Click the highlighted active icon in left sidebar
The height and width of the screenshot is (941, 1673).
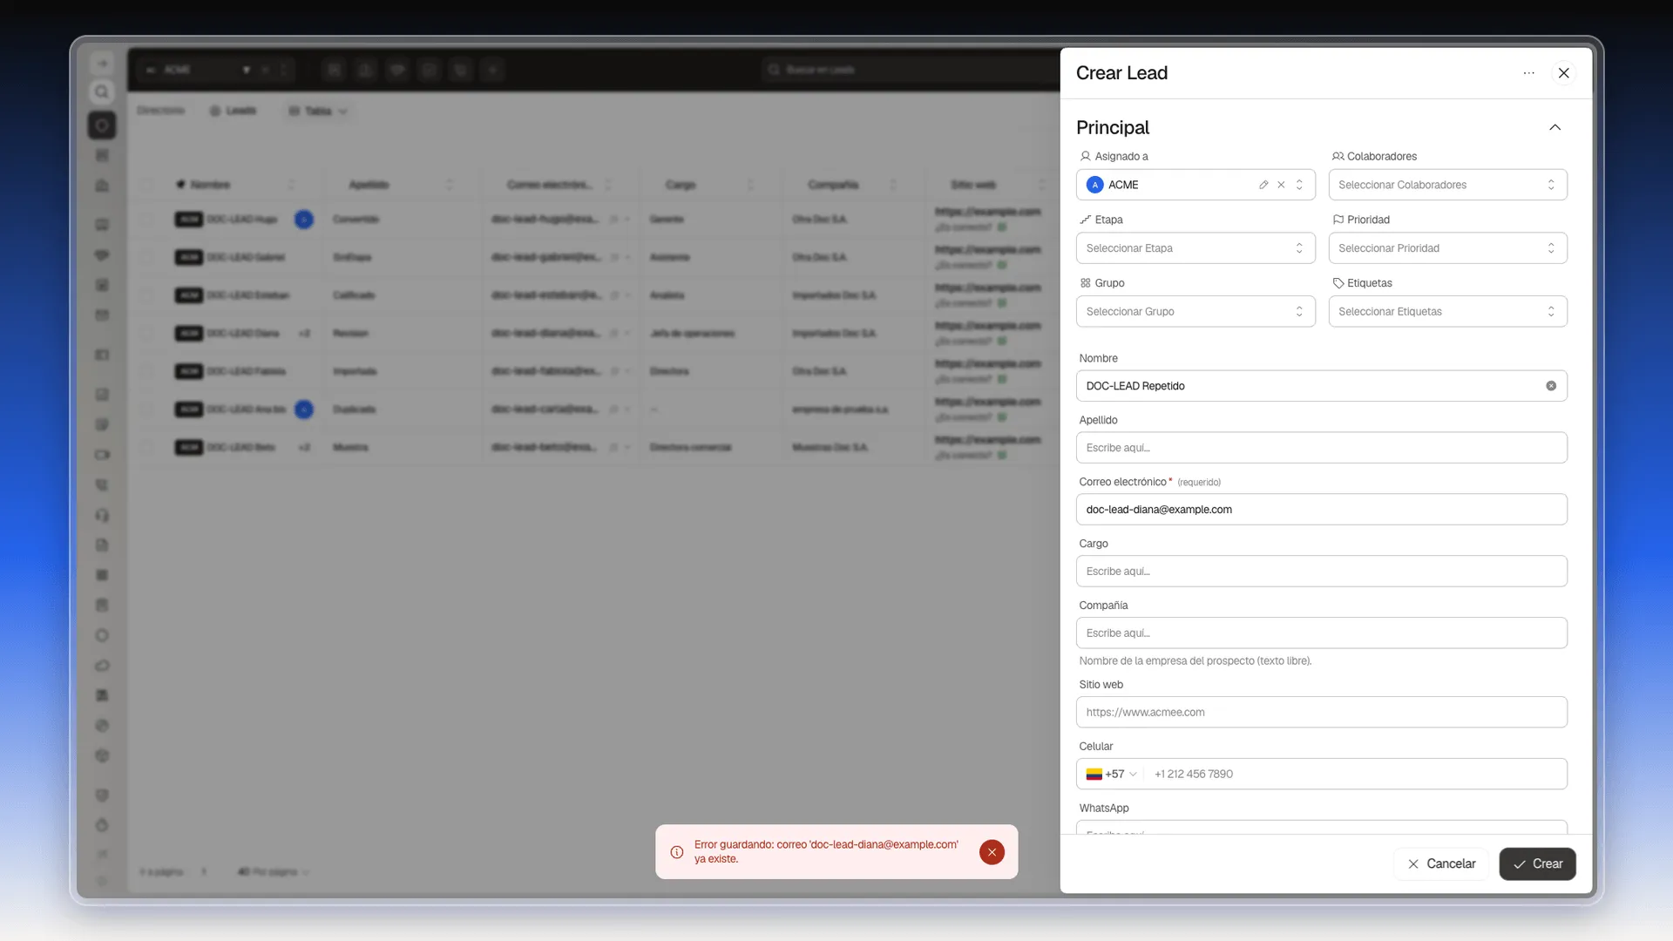coord(102,125)
